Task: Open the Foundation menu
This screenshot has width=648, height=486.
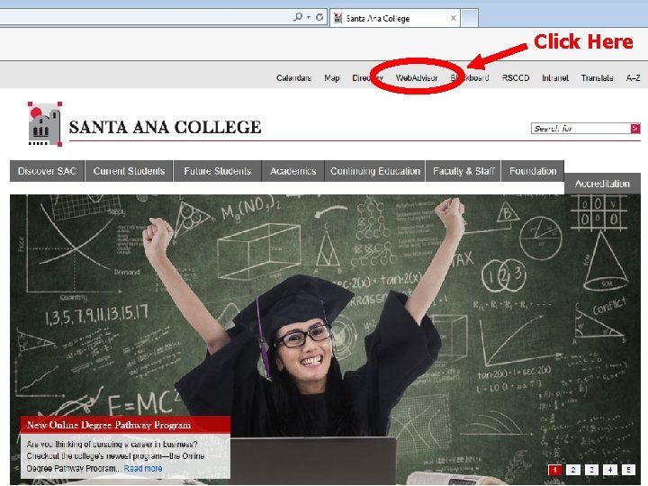Action: pyautogui.click(x=533, y=171)
